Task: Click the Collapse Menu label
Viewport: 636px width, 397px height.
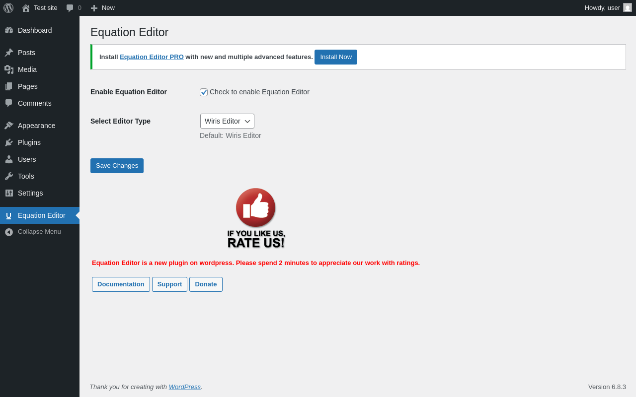Action: tap(39, 232)
